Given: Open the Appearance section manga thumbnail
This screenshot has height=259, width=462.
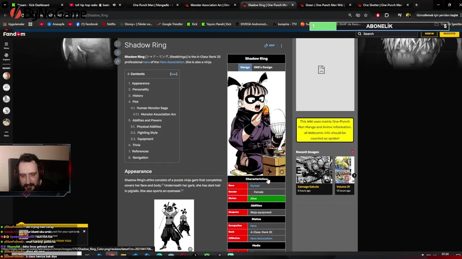Looking at the screenshot, I should coord(174,225).
